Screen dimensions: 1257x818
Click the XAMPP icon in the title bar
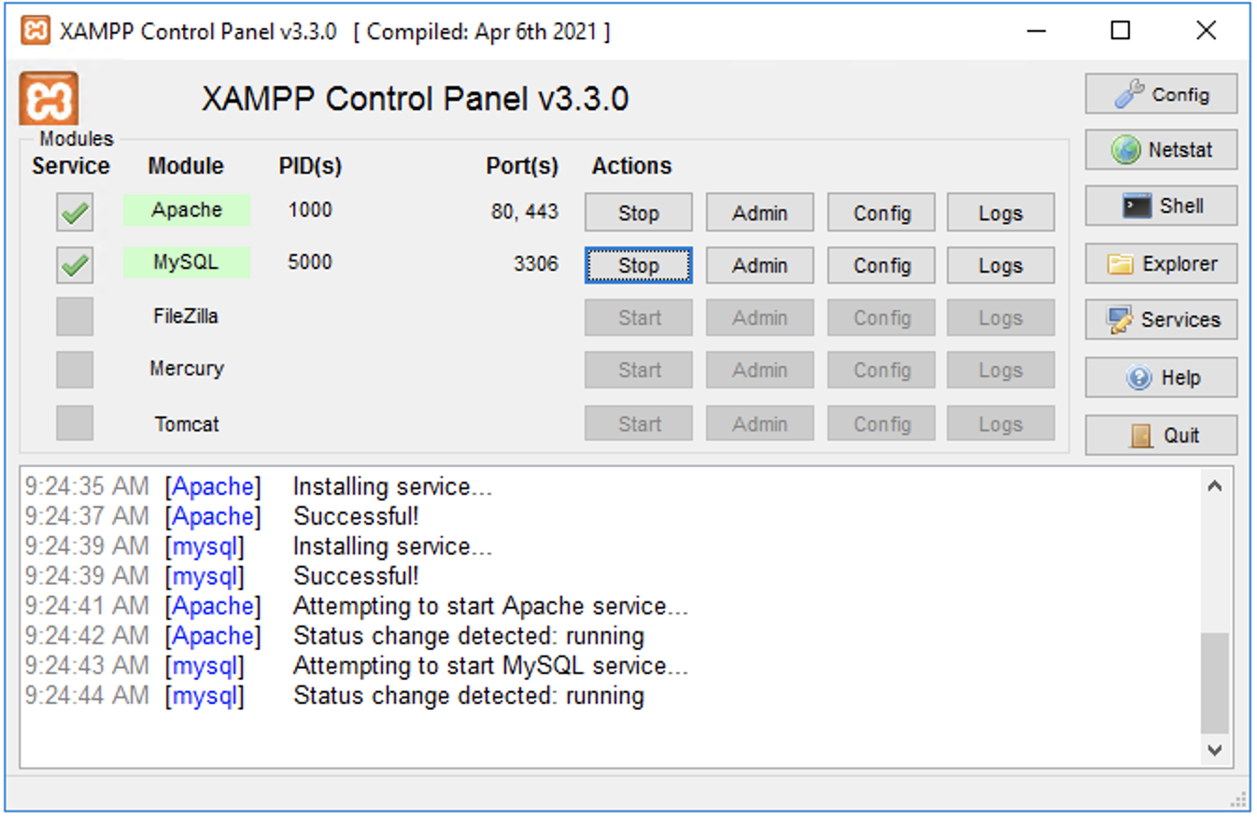click(x=35, y=31)
